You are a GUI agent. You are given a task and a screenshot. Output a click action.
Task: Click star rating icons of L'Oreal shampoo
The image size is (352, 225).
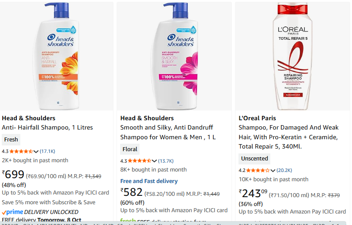click(x=258, y=170)
